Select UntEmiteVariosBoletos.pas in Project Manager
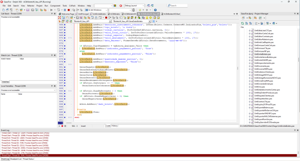This screenshot has height=161, width=300. 265,57
